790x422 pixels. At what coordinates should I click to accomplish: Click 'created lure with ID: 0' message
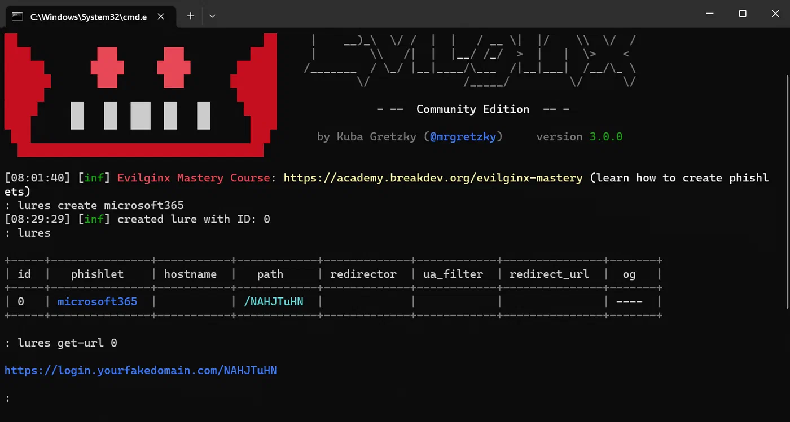[x=194, y=219]
